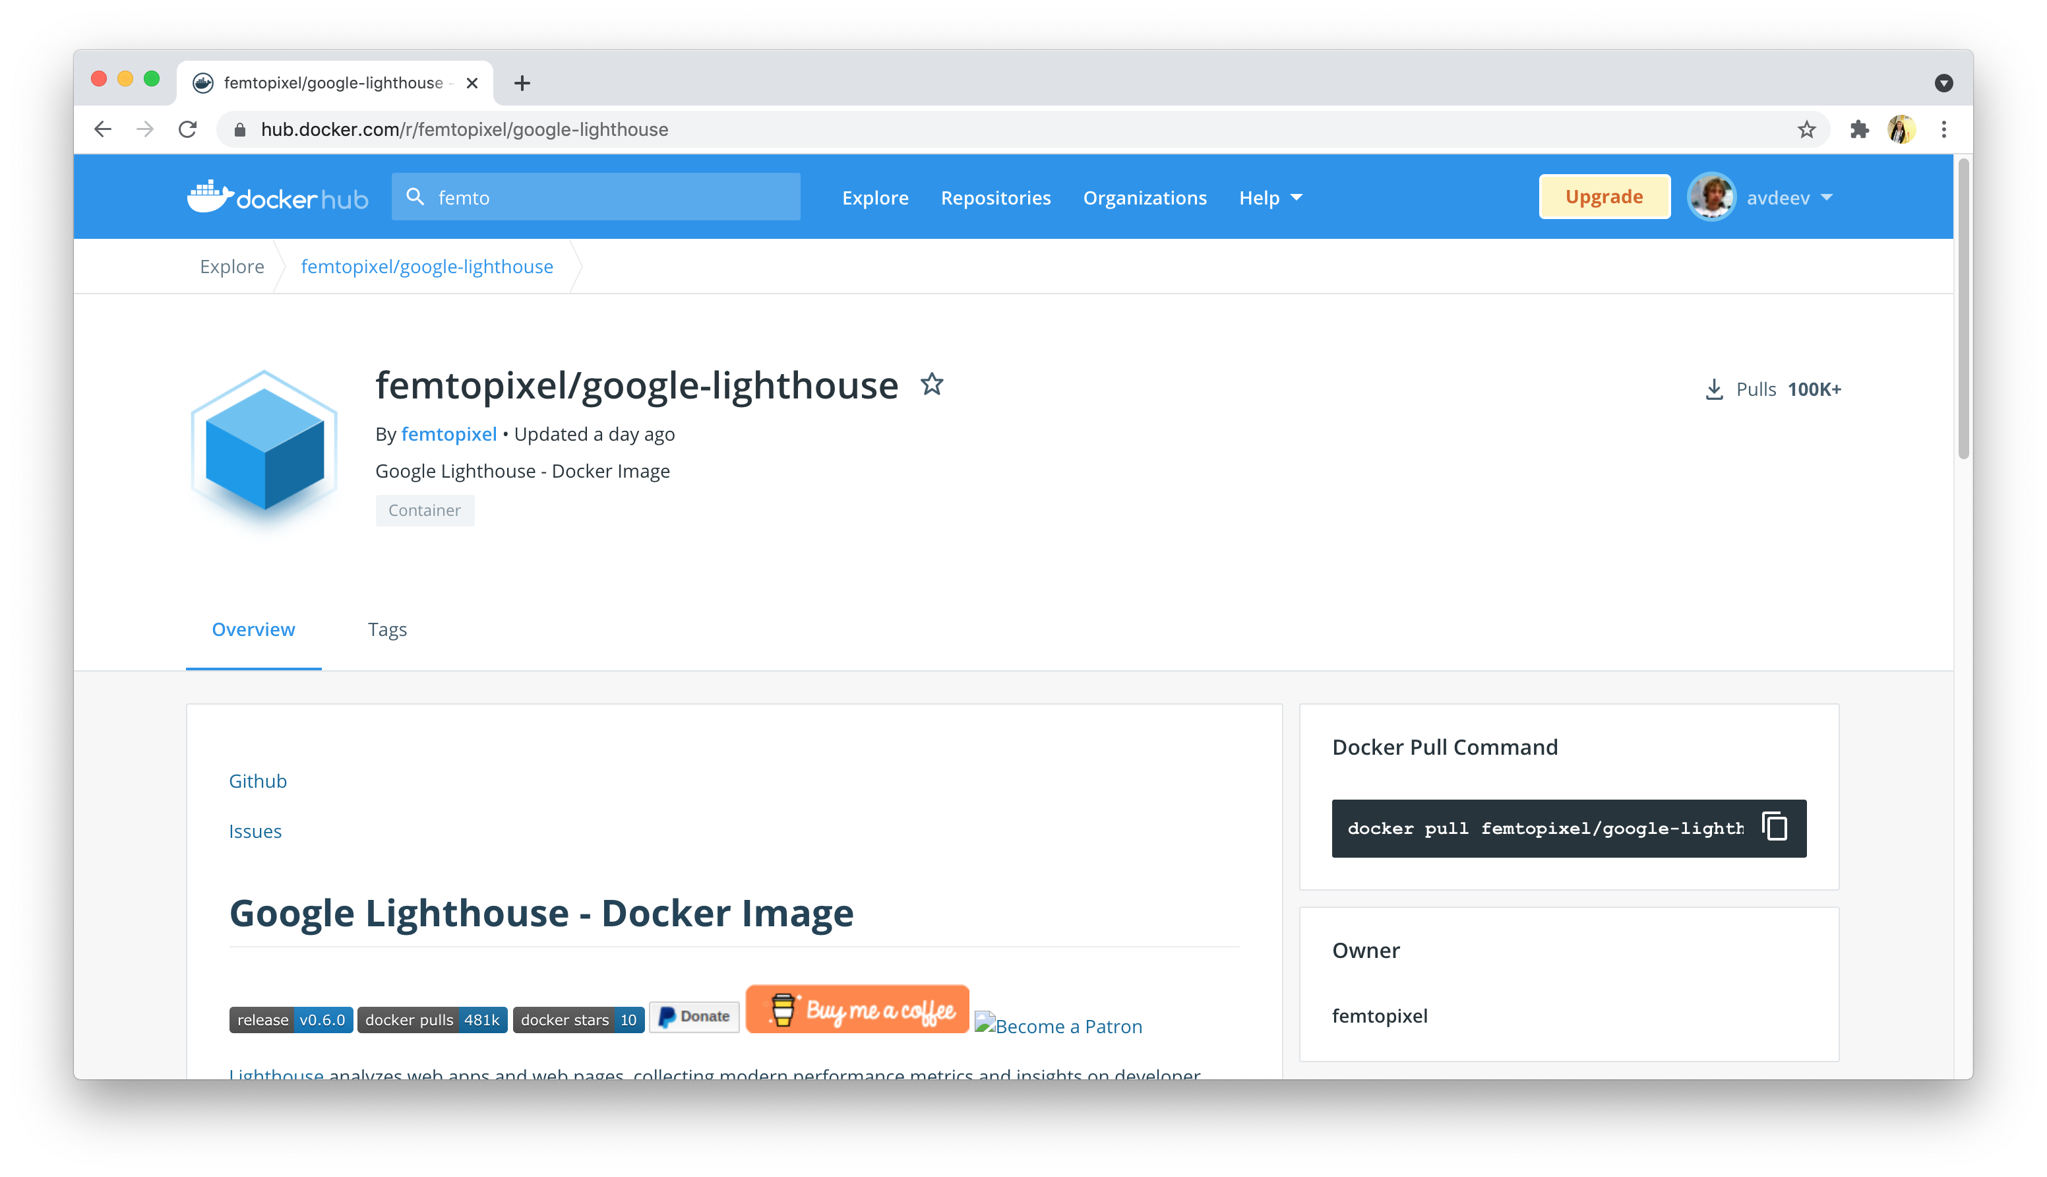Click the Pulls download icon
The image size is (2047, 1177).
[1713, 390]
